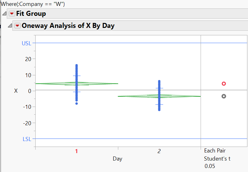Screen dimensions: 248x172
Task: Select the Day 1 axis category label
Action: click(x=76, y=151)
